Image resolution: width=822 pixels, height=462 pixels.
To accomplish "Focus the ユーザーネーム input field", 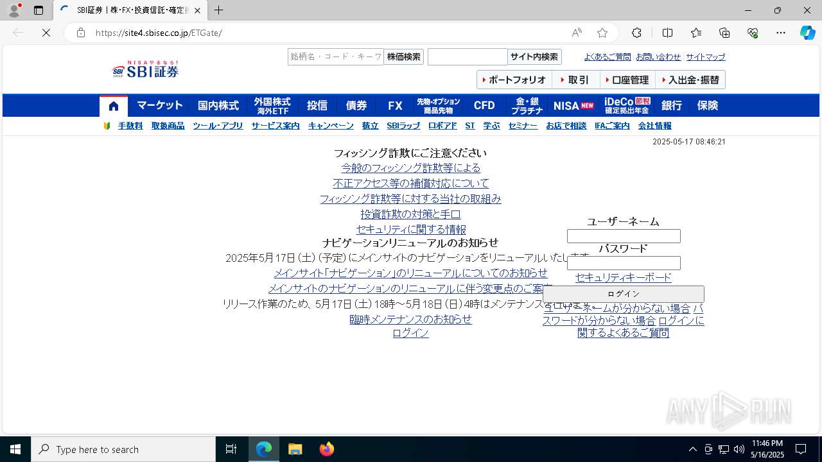I will (624, 236).
